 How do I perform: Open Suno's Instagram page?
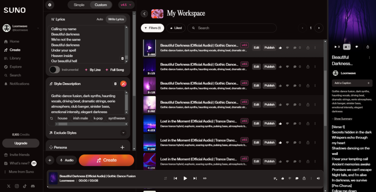tap(17, 186)
